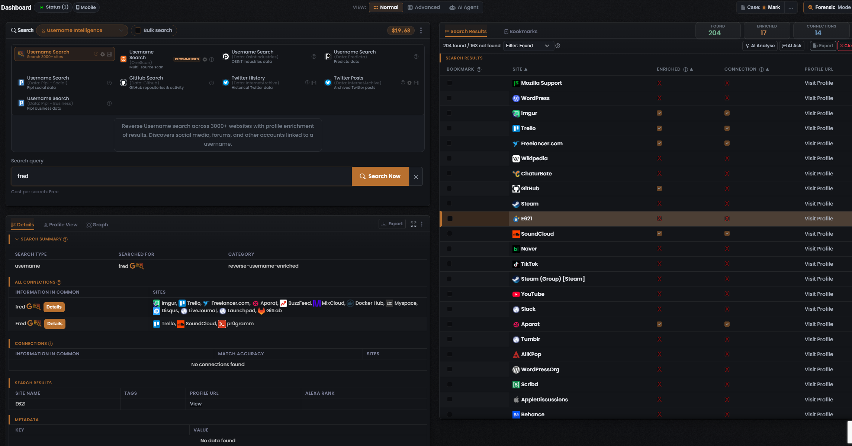
Task: Click Export in the details panel
Action: coord(392,224)
